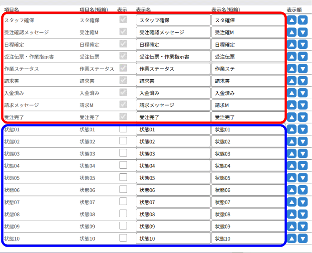Move 状態01 row down in order
Image resolution: width=312 pixels, height=253 pixels.
tap(302, 129)
